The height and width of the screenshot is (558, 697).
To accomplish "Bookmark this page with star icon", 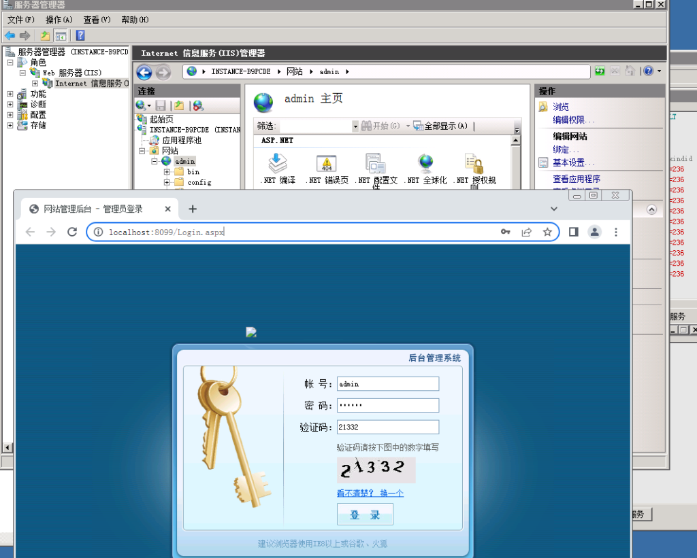I will point(547,232).
